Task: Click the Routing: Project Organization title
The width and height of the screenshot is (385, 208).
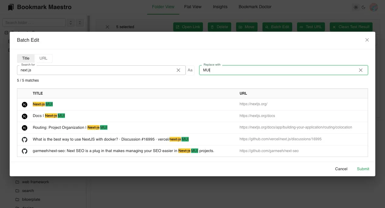Action: tap(70, 128)
